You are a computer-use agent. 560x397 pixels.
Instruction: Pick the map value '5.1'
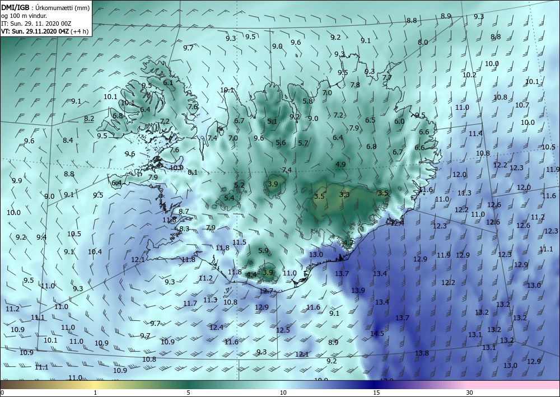click(272, 122)
